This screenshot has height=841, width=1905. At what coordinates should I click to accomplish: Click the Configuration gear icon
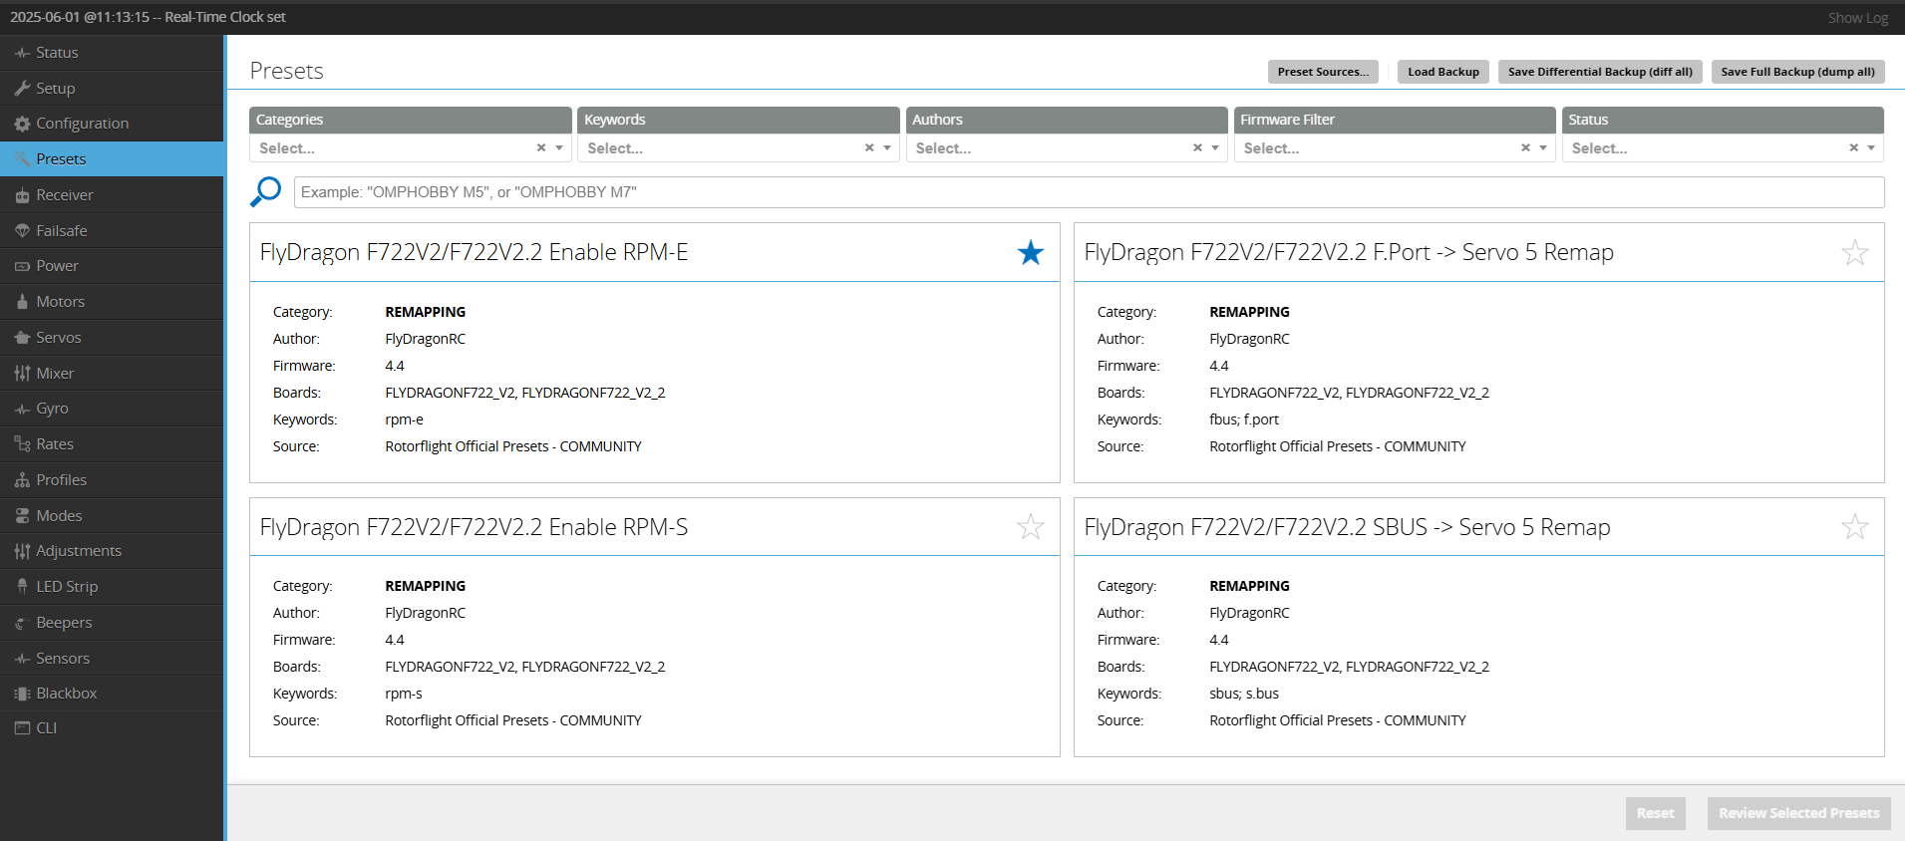(x=22, y=124)
